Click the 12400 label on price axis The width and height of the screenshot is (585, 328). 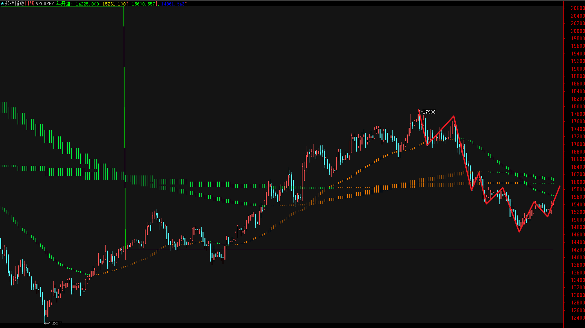coord(578,318)
